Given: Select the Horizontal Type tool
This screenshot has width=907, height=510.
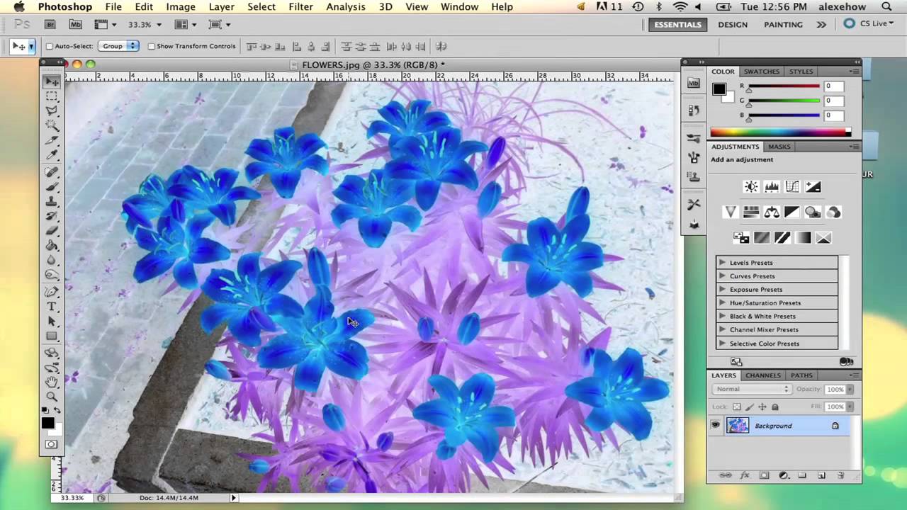Looking at the screenshot, I should tap(52, 307).
